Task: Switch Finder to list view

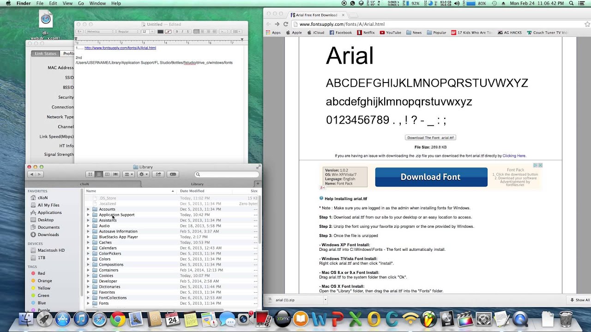Action: [x=98, y=174]
